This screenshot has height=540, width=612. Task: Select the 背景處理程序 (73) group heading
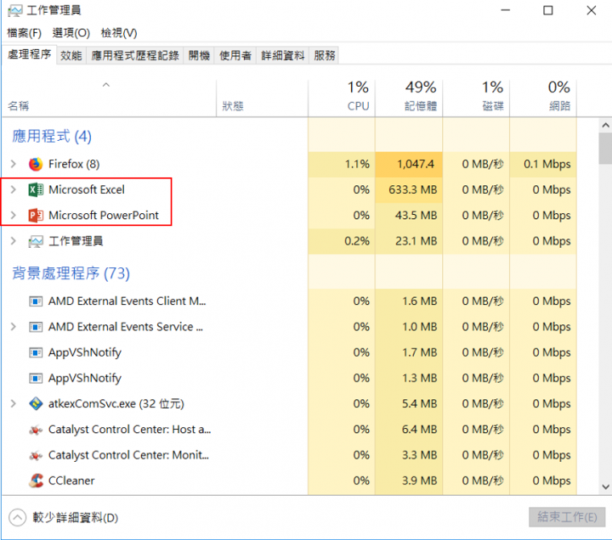(71, 273)
